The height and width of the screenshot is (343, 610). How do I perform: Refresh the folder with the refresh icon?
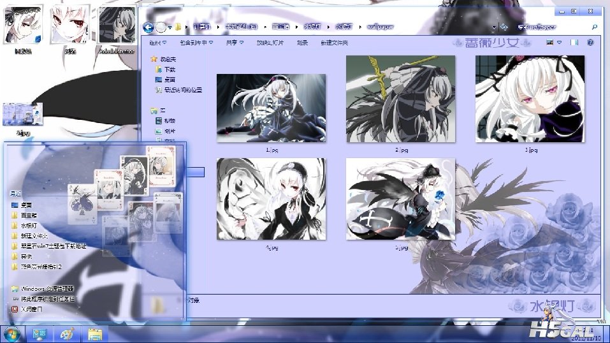point(504,27)
